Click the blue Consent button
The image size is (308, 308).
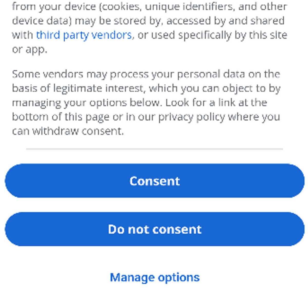pos(155,181)
